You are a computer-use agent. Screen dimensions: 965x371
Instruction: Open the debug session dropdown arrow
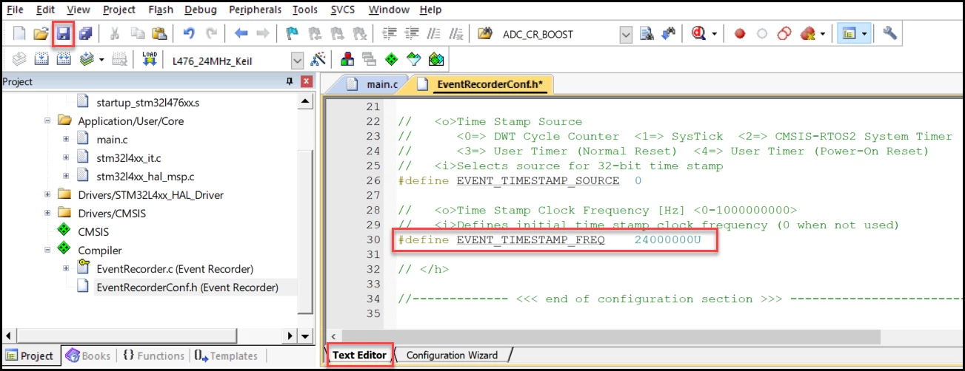[x=714, y=34]
